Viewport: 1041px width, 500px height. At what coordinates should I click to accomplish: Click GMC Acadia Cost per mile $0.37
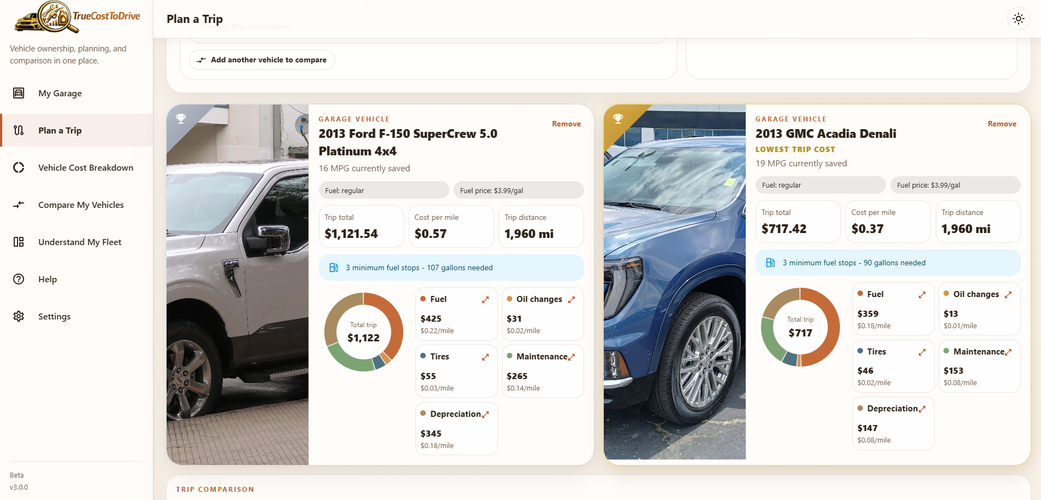pyautogui.click(x=888, y=222)
